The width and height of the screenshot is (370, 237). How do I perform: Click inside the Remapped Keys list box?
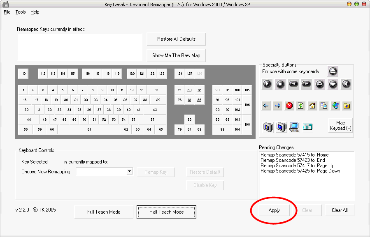79,47
